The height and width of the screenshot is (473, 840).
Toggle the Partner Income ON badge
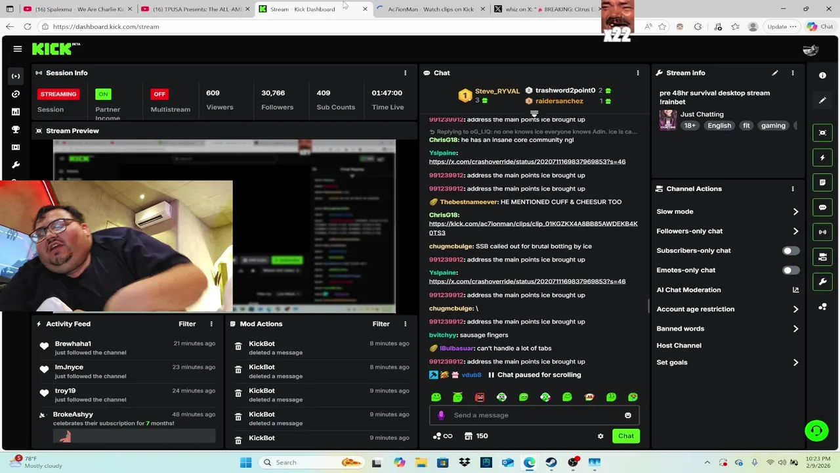coord(103,94)
